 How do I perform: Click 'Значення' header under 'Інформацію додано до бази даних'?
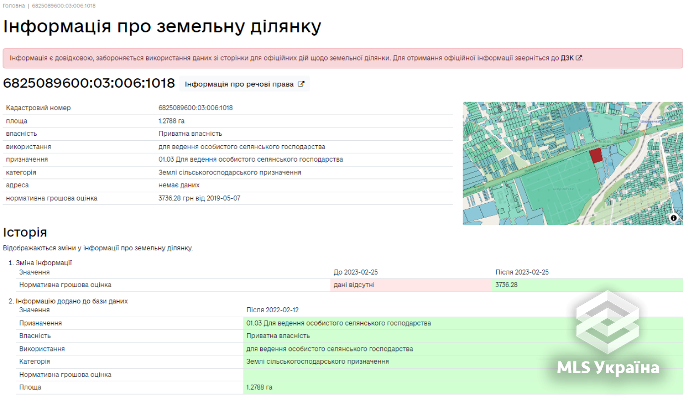pos(34,310)
